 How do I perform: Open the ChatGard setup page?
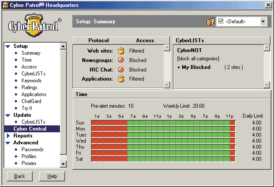(31, 101)
